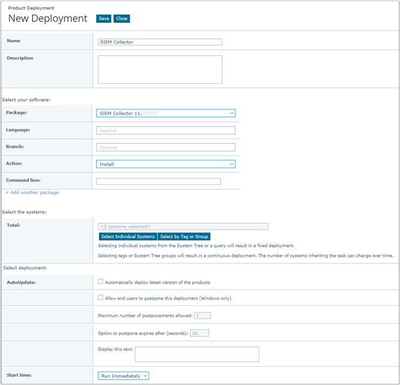Click the Select the systems label
400x385 pixels.
point(24,212)
